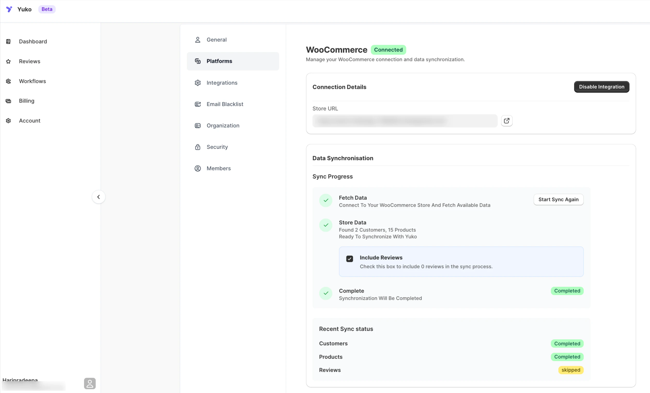
Task: Click the Store Data green check icon
Action: tap(326, 225)
